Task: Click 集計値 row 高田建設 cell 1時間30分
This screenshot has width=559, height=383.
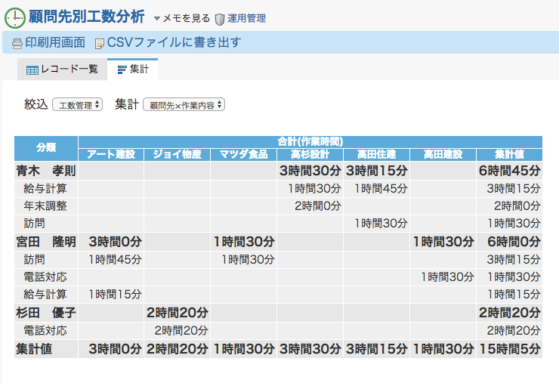Action: point(443,349)
